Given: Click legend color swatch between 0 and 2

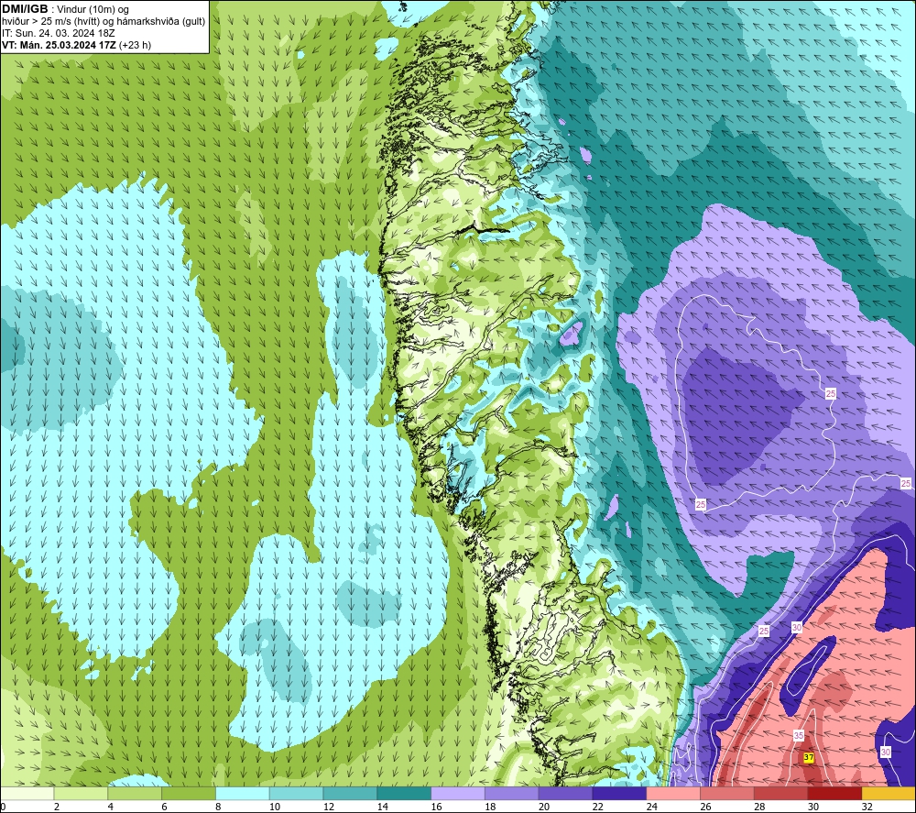Looking at the screenshot, I should pyautogui.click(x=27, y=793).
